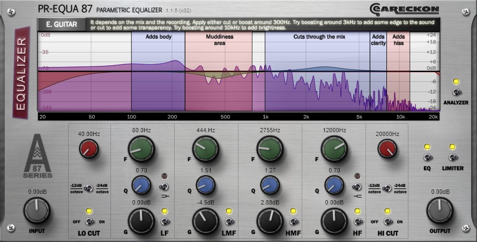Switch LO CUT off/on toggle

89,222
